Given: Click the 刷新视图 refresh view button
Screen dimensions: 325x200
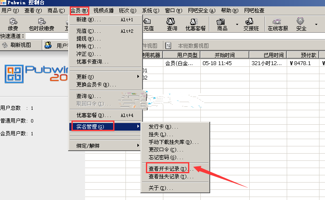Looking at the screenshot, I should tap(17, 45).
